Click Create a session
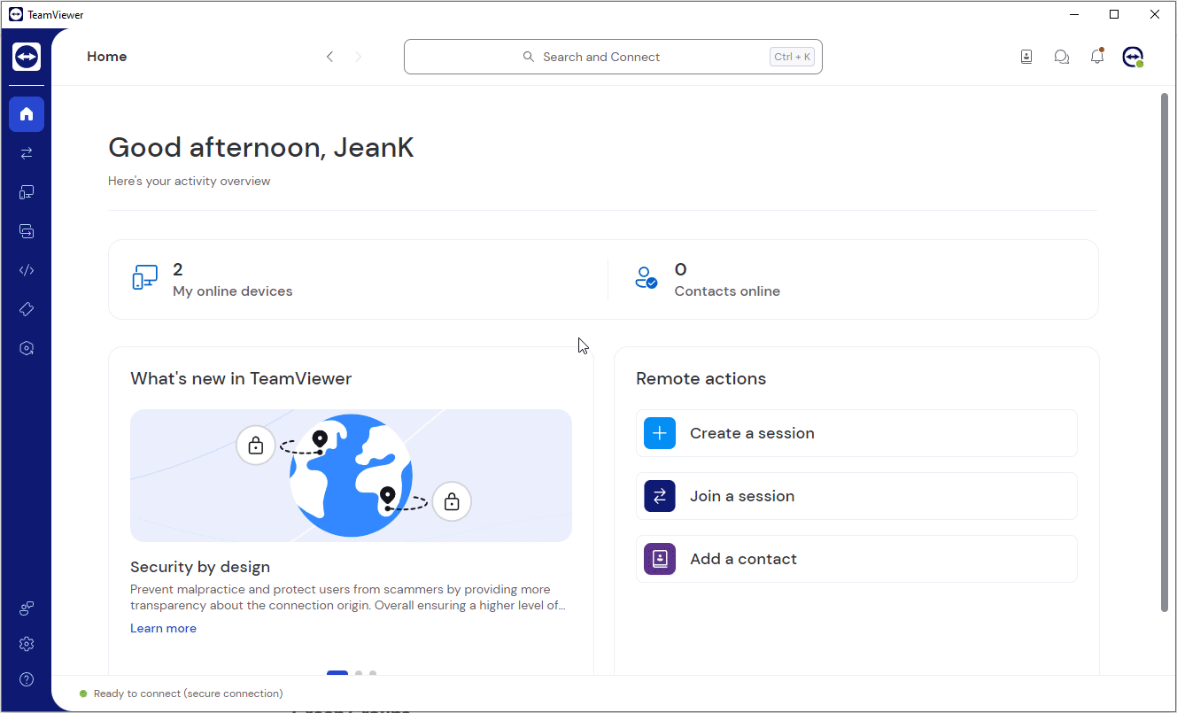 pos(856,433)
